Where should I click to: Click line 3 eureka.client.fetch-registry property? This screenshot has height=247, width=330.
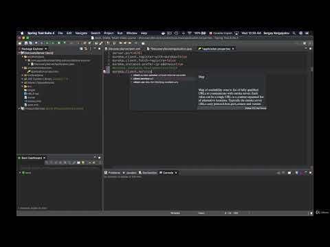tap(144, 60)
